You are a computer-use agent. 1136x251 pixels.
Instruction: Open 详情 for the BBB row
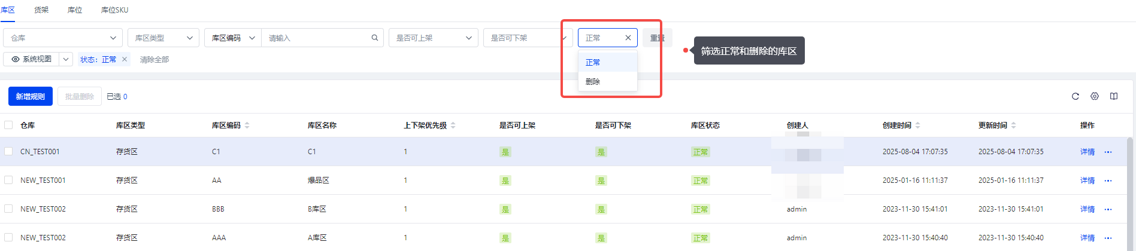(1087, 209)
